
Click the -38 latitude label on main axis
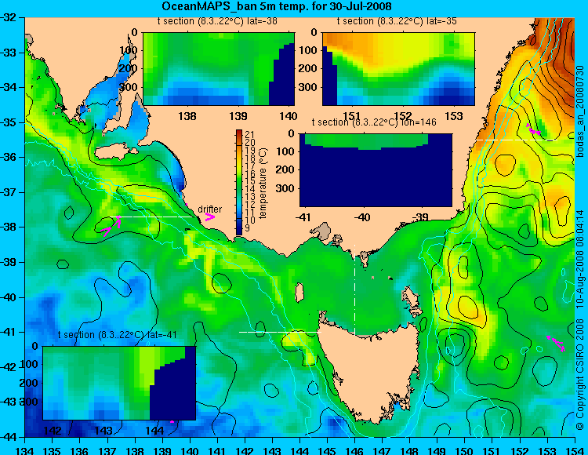pos(9,227)
